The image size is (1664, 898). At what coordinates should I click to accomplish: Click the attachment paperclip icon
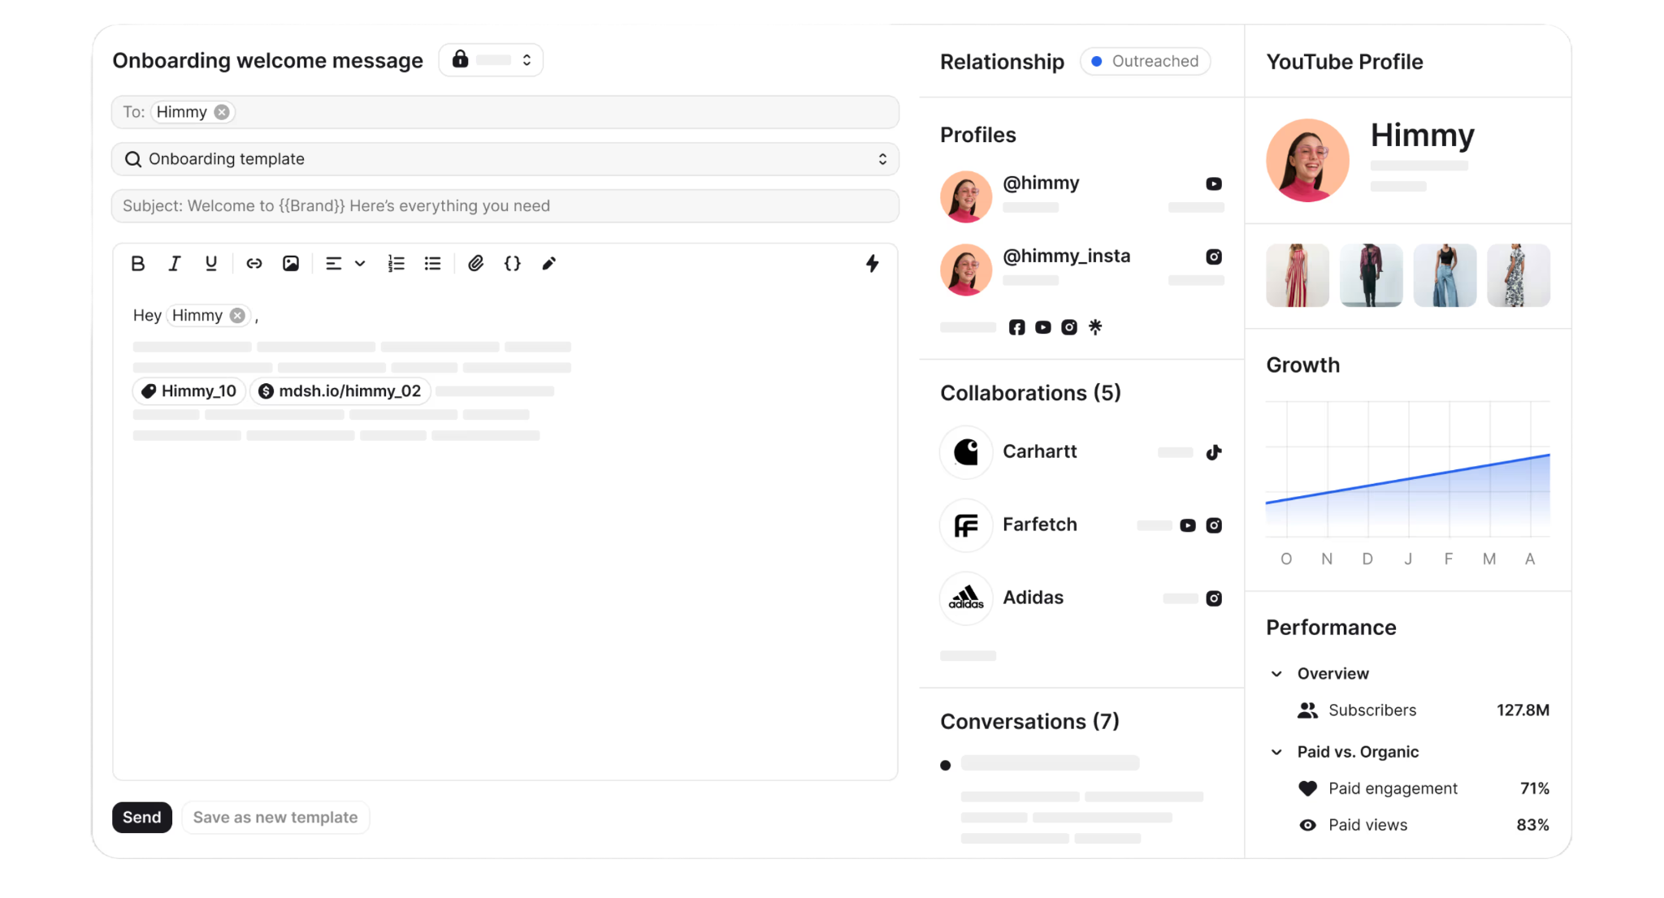(476, 263)
